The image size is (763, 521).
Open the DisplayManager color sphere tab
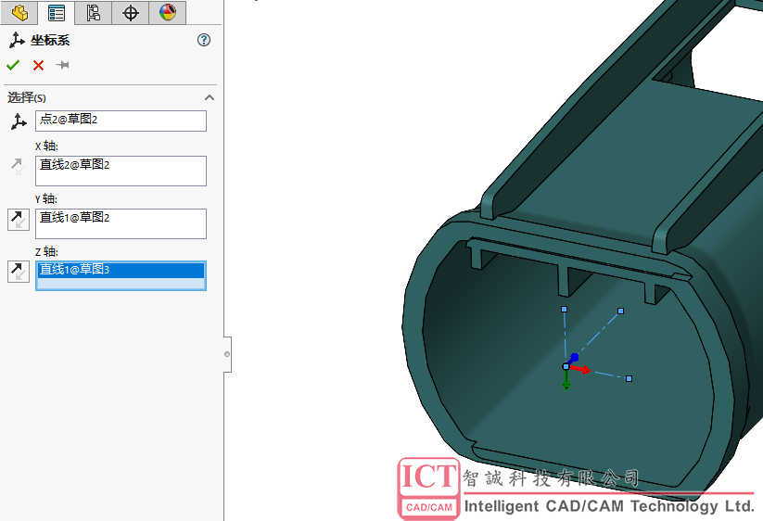pos(168,13)
